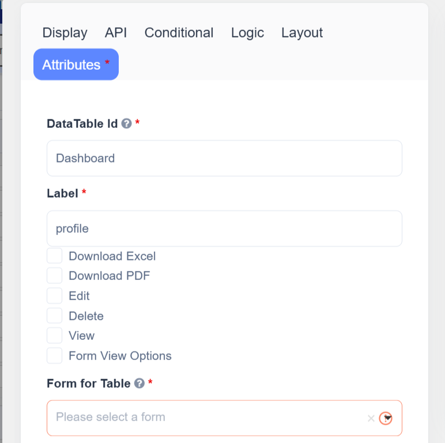Viewport: 445px width, 443px height.
Task: Clear the form selection with the X icon
Action: click(371, 419)
